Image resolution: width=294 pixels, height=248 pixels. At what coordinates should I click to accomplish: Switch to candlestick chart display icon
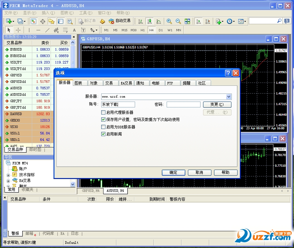point(150,21)
